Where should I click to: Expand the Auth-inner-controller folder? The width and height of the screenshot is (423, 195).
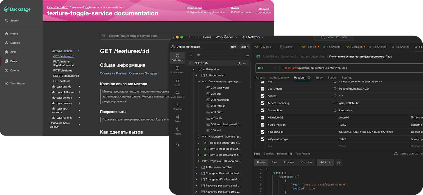196,167
